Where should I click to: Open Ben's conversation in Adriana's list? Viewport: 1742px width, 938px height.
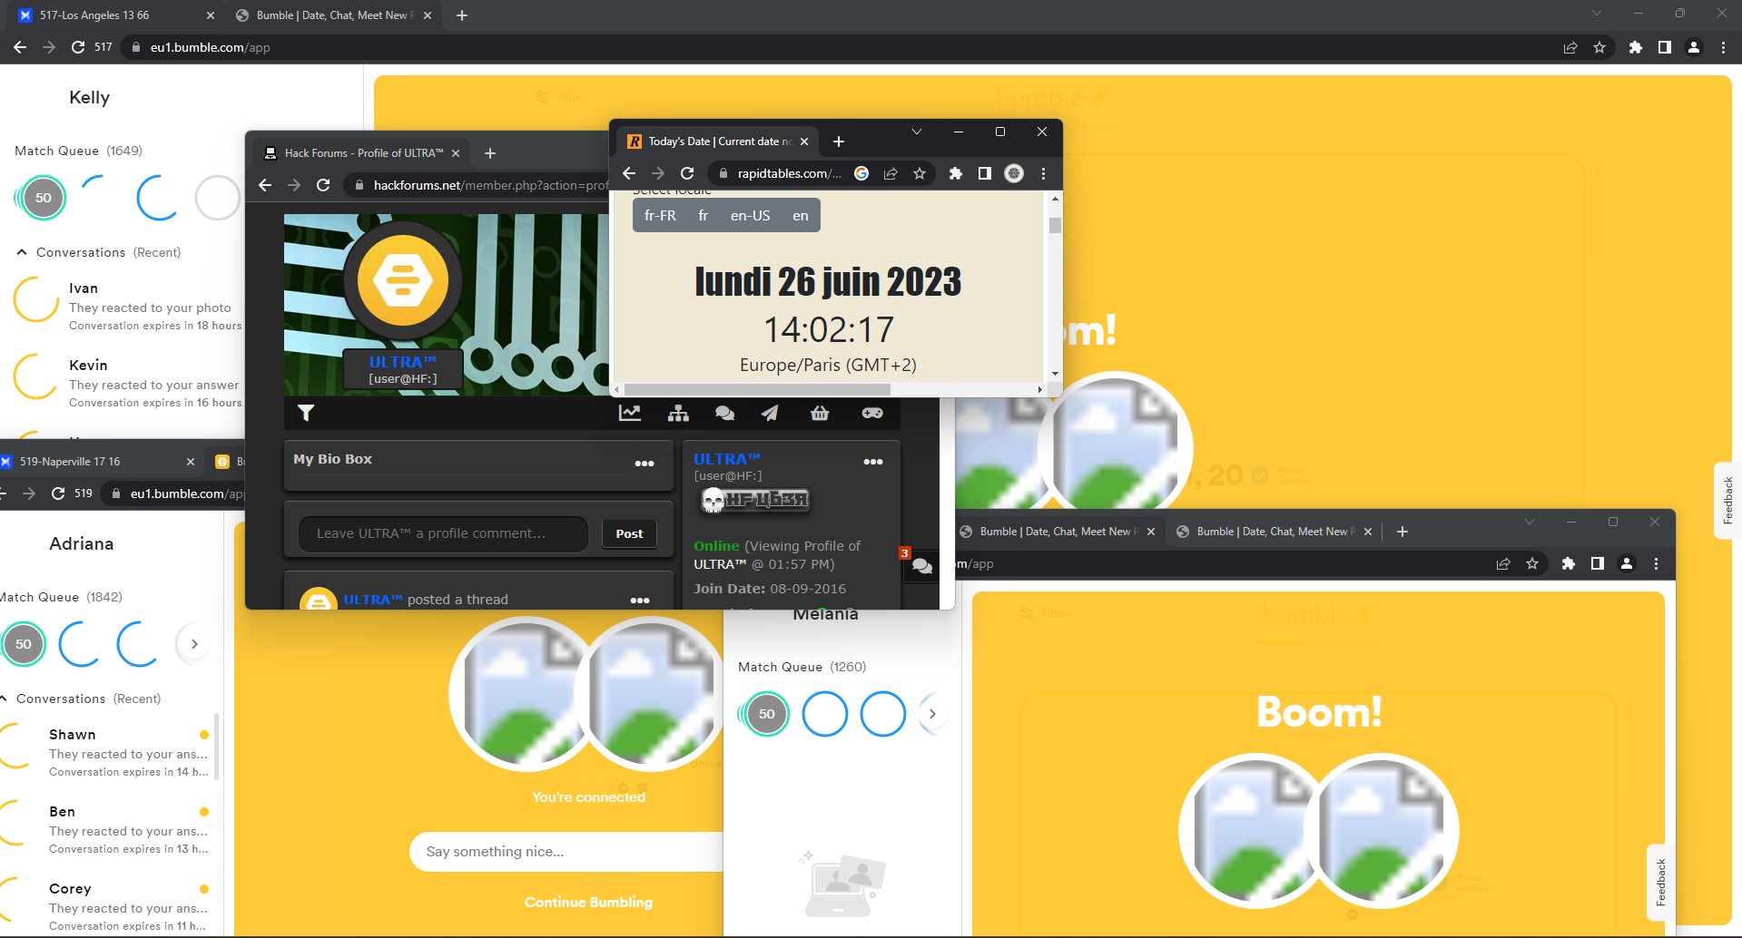click(109, 829)
